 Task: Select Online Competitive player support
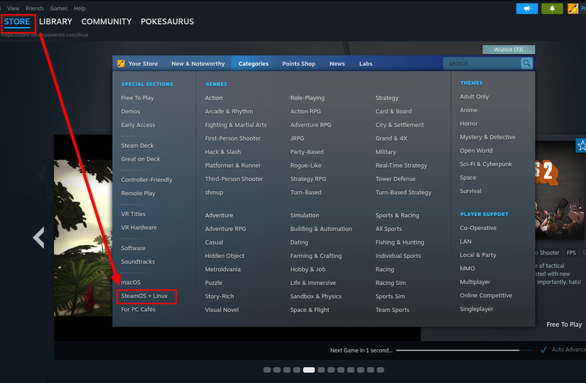tap(486, 296)
